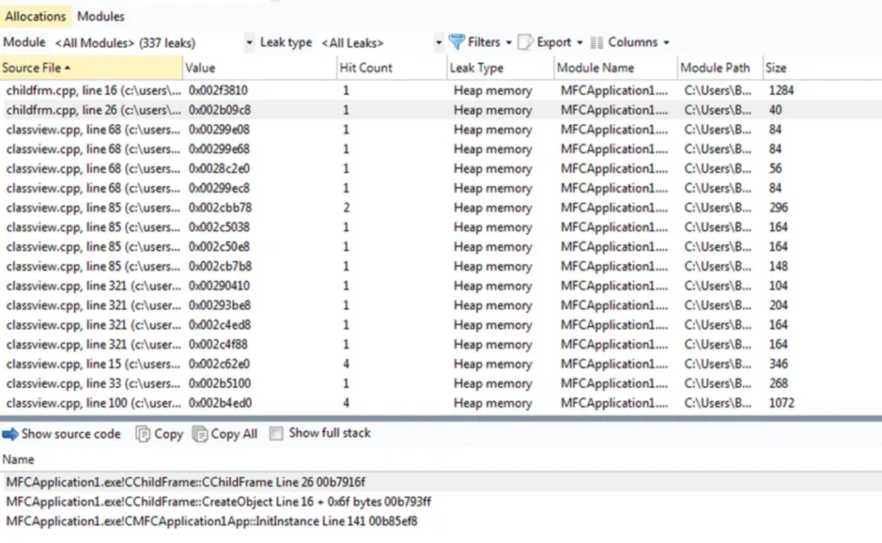Screen dimensions: 882x543
Task: Click the Show source code arrow icon
Action: coord(11,434)
